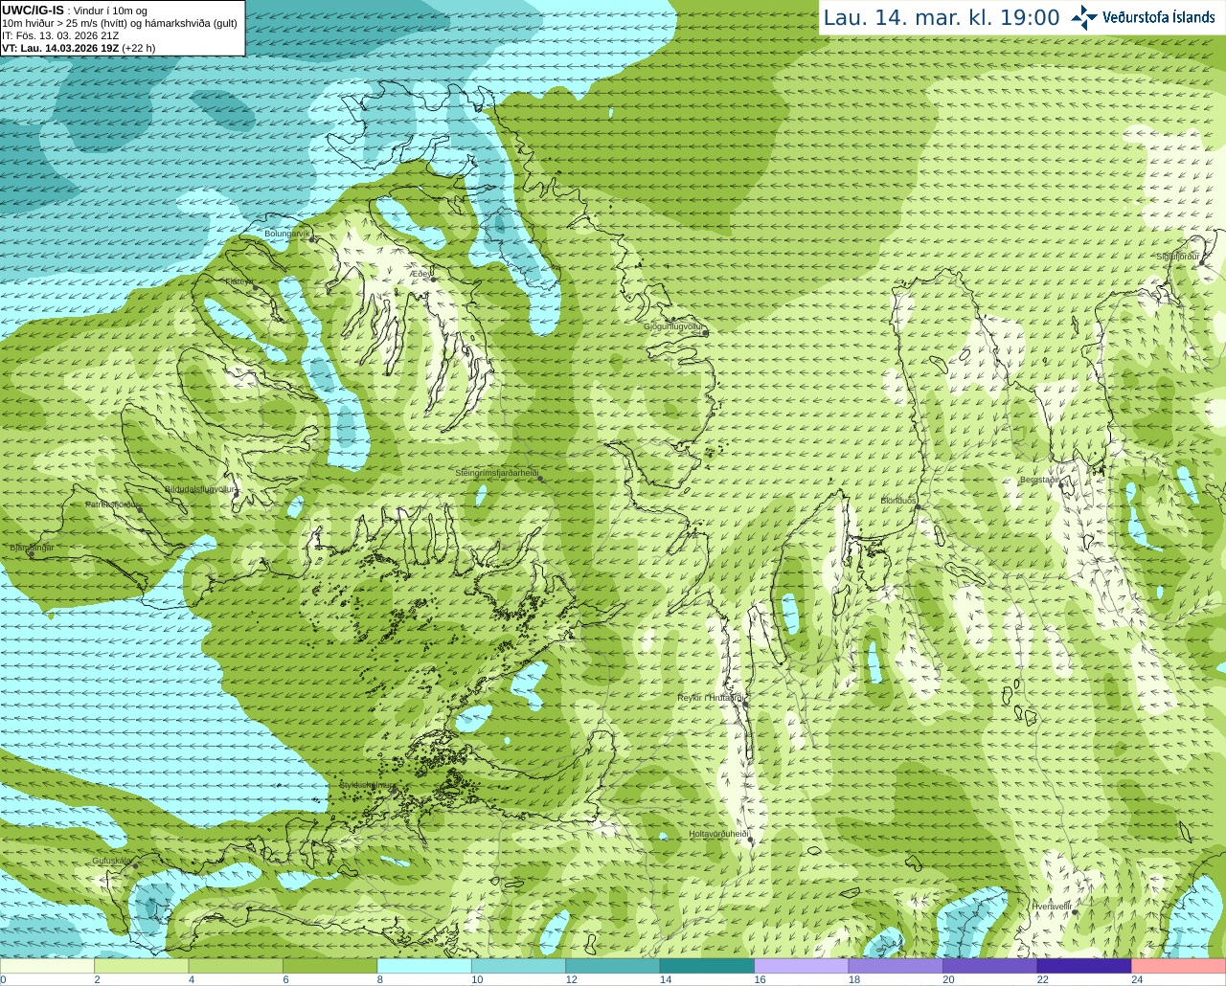This screenshot has height=986, width=1226.
Task: Select the 2–4 m/s light green legend swatch
Action: (142, 966)
